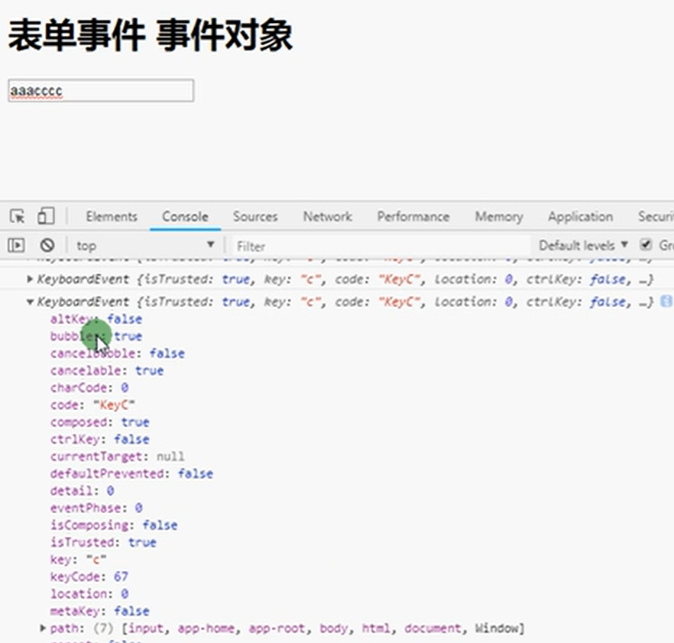The image size is (674, 643).
Task: Open the Default levels dropdown
Action: [x=583, y=245]
